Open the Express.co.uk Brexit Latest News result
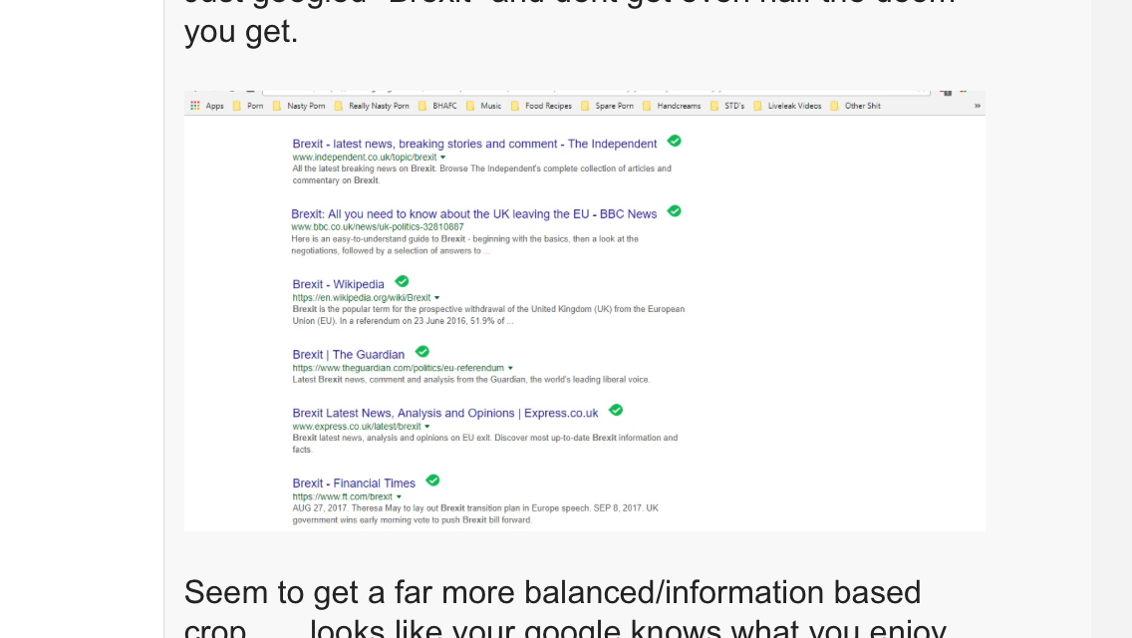 pos(444,414)
